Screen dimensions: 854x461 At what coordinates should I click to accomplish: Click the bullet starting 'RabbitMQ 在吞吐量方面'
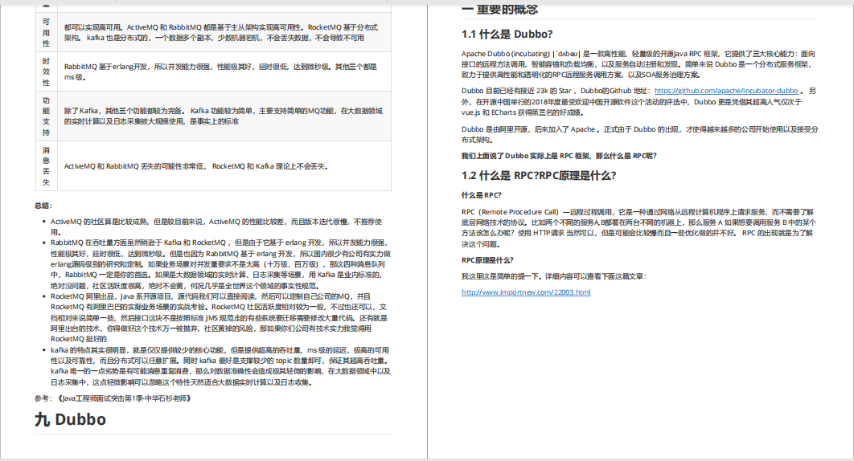coord(220,264)
